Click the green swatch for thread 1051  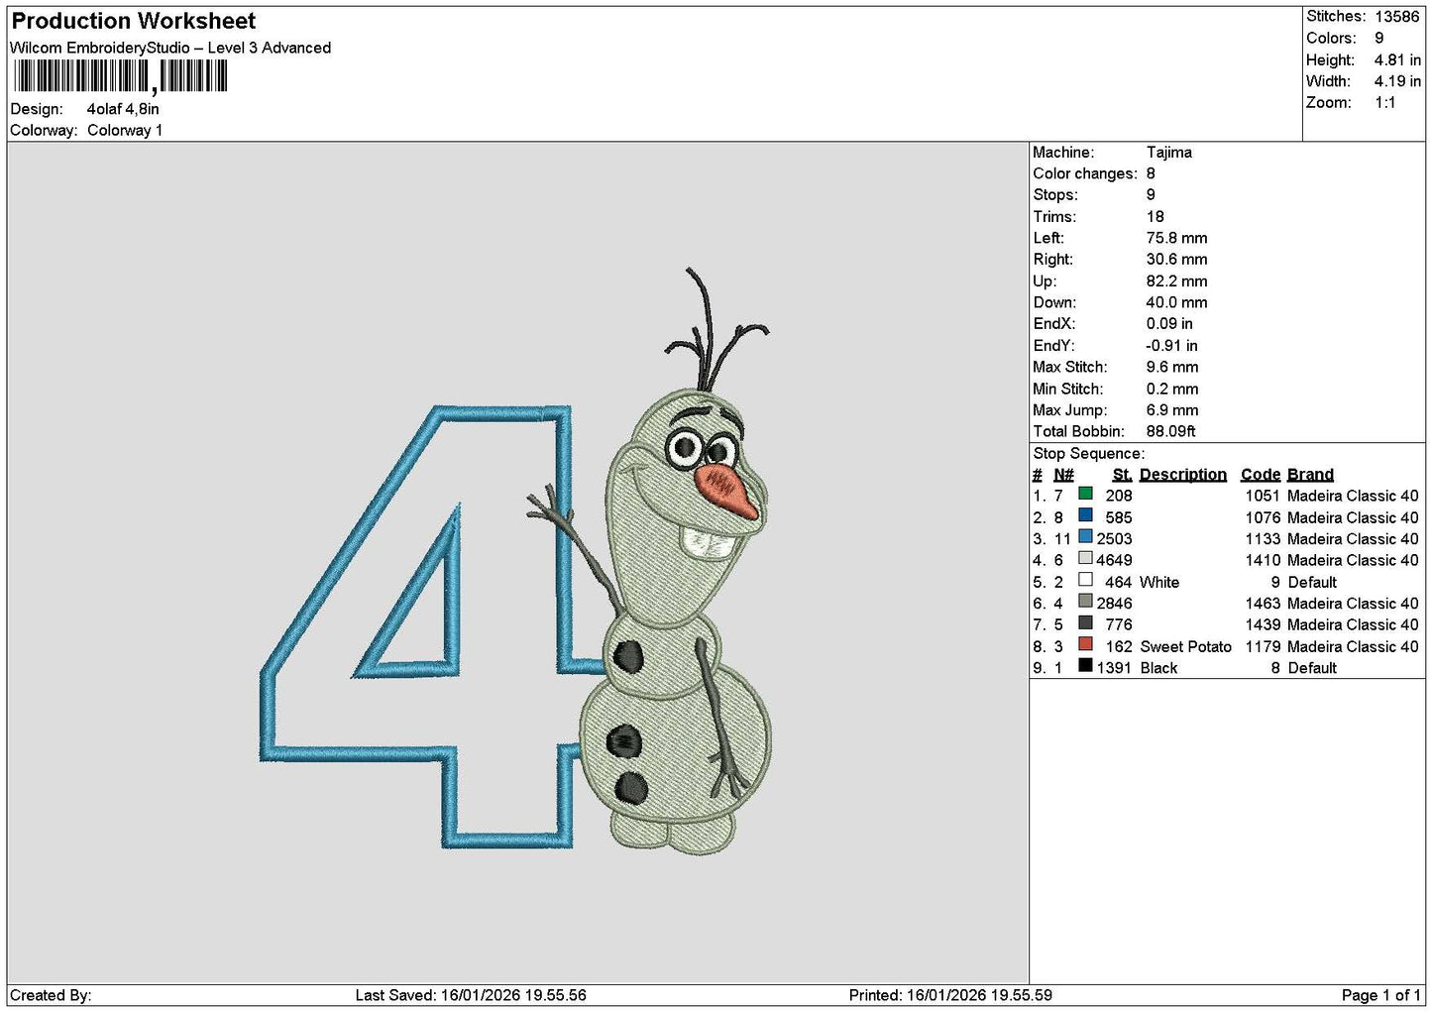pos(1085,494)
